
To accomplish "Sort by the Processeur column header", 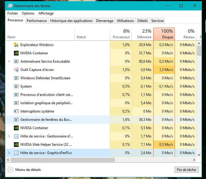I will coord(121,34).
